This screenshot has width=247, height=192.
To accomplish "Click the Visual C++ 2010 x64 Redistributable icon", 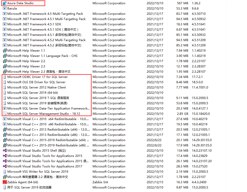I will (x=5, y=119).
